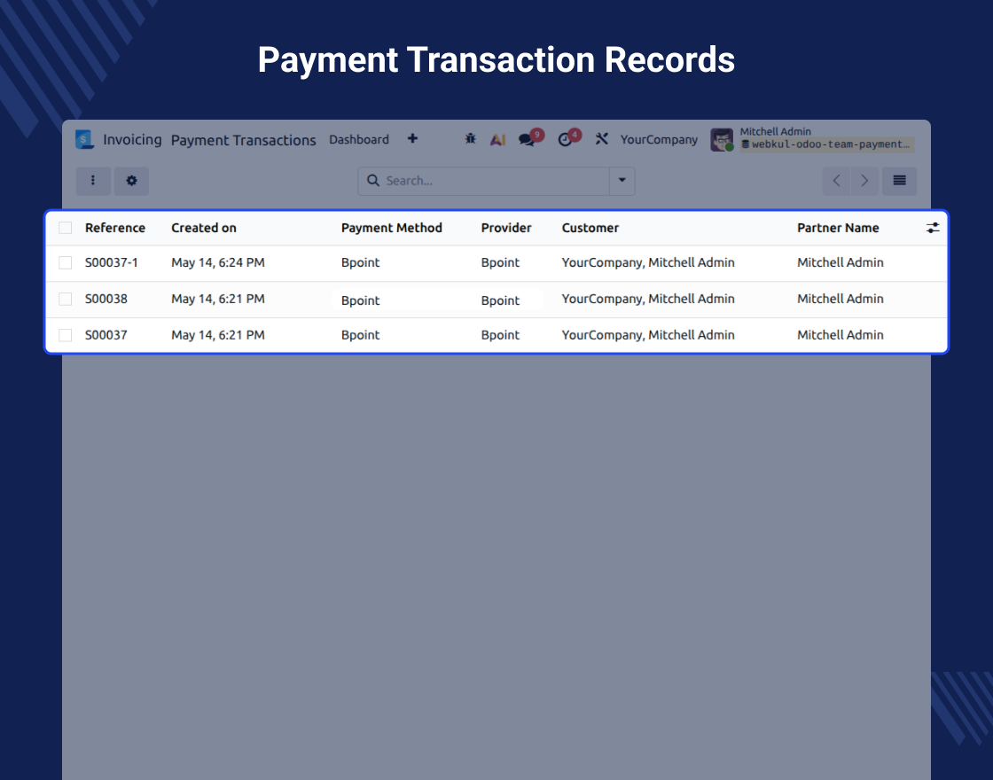This screenshot has height=780, width=993.
Task: Click the search magnifier icon
Action: tap(373, 181)
